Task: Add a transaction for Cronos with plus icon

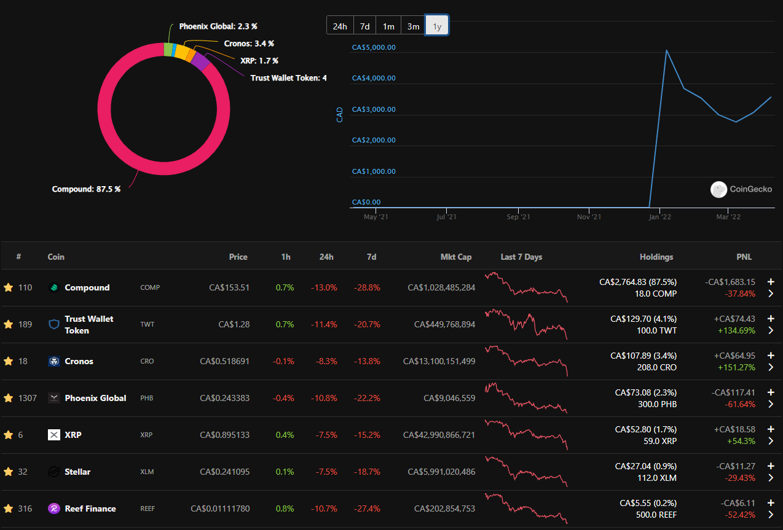Action: coord(771,356)
